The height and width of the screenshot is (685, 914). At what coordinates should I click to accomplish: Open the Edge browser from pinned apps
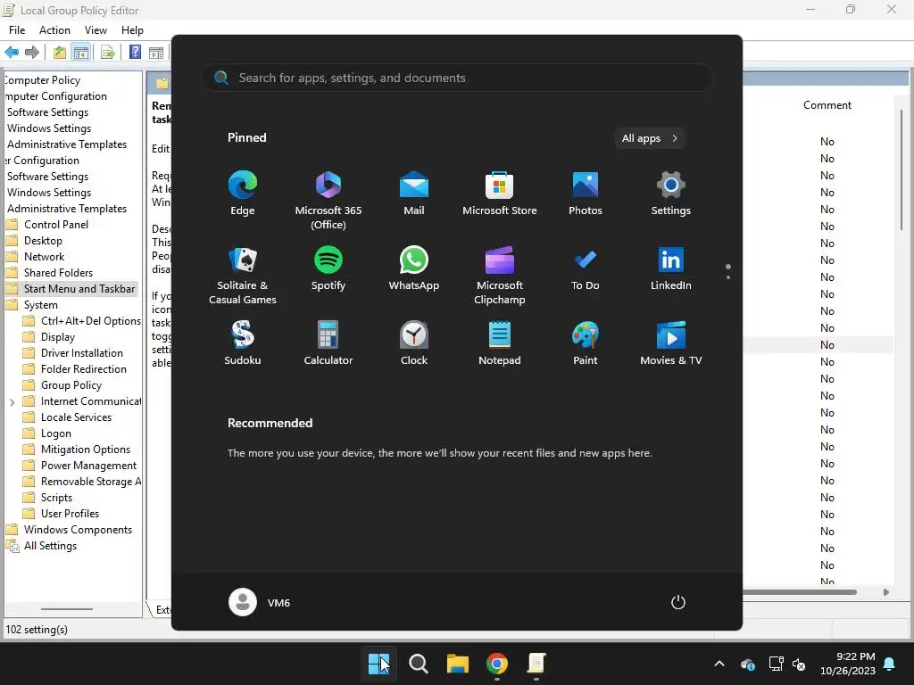pyautogui.click(x=243, y=194)
